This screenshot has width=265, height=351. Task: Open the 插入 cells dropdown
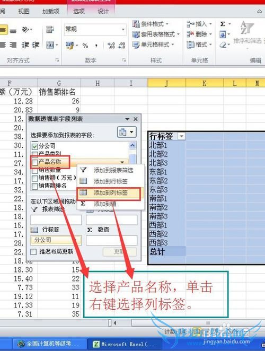199,24
